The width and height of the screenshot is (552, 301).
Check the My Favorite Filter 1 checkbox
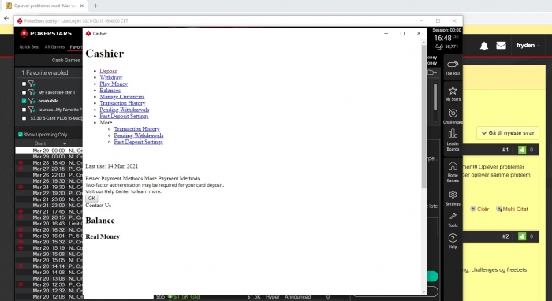(x=24, y=92)
